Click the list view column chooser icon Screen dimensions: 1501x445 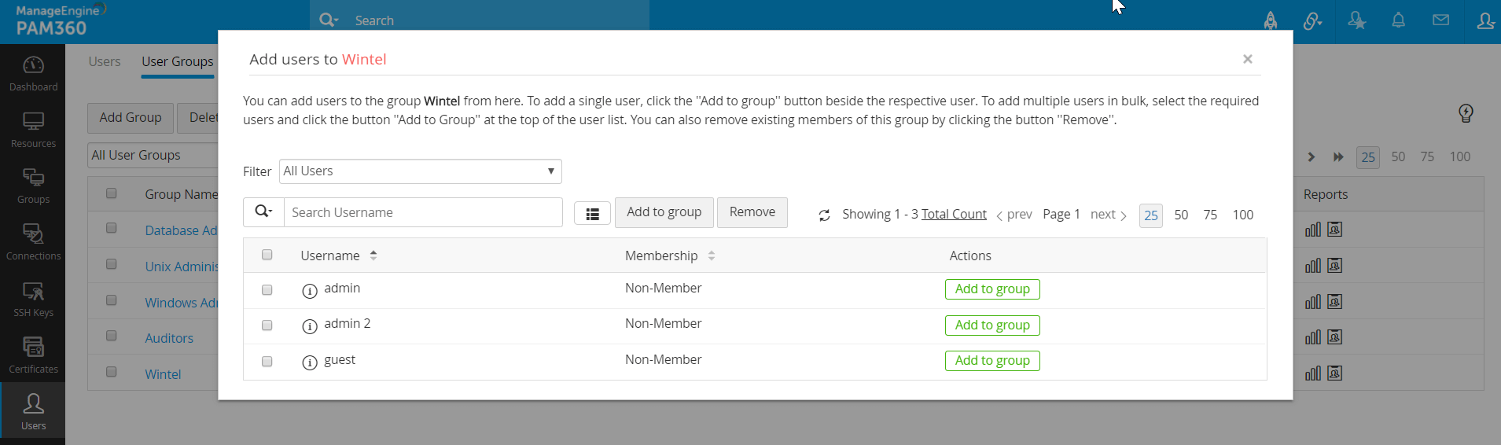click(592, 214)
